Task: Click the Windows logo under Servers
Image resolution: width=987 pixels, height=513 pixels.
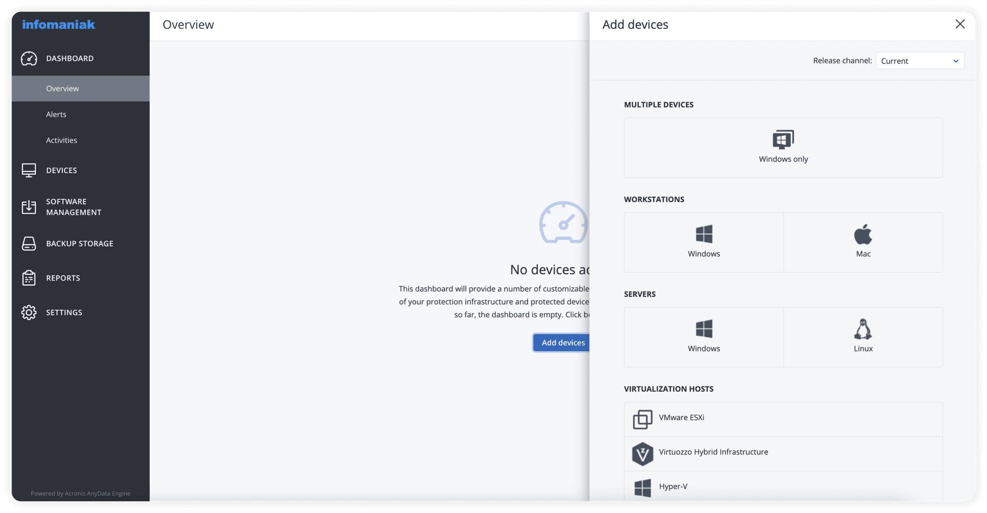Action: coord(704,329)
